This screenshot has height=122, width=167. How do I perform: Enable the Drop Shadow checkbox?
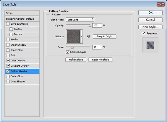8,82
